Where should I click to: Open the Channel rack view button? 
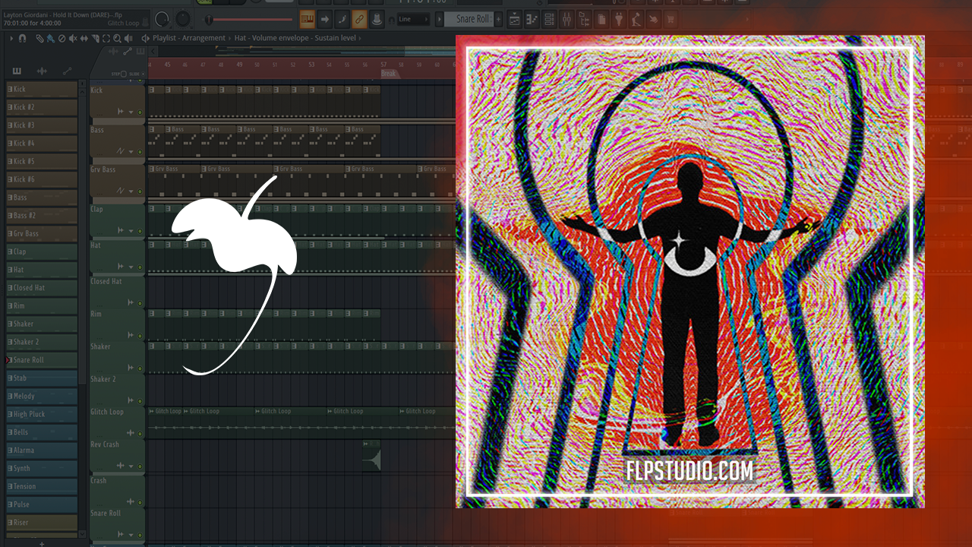tap(548, 19)
